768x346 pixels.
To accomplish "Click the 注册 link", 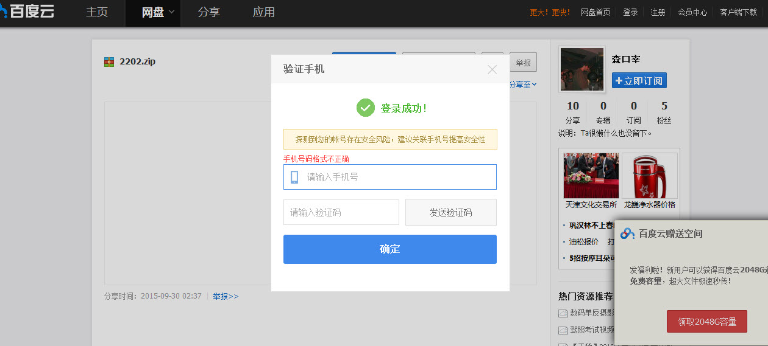I will click(x=658, y=12).
